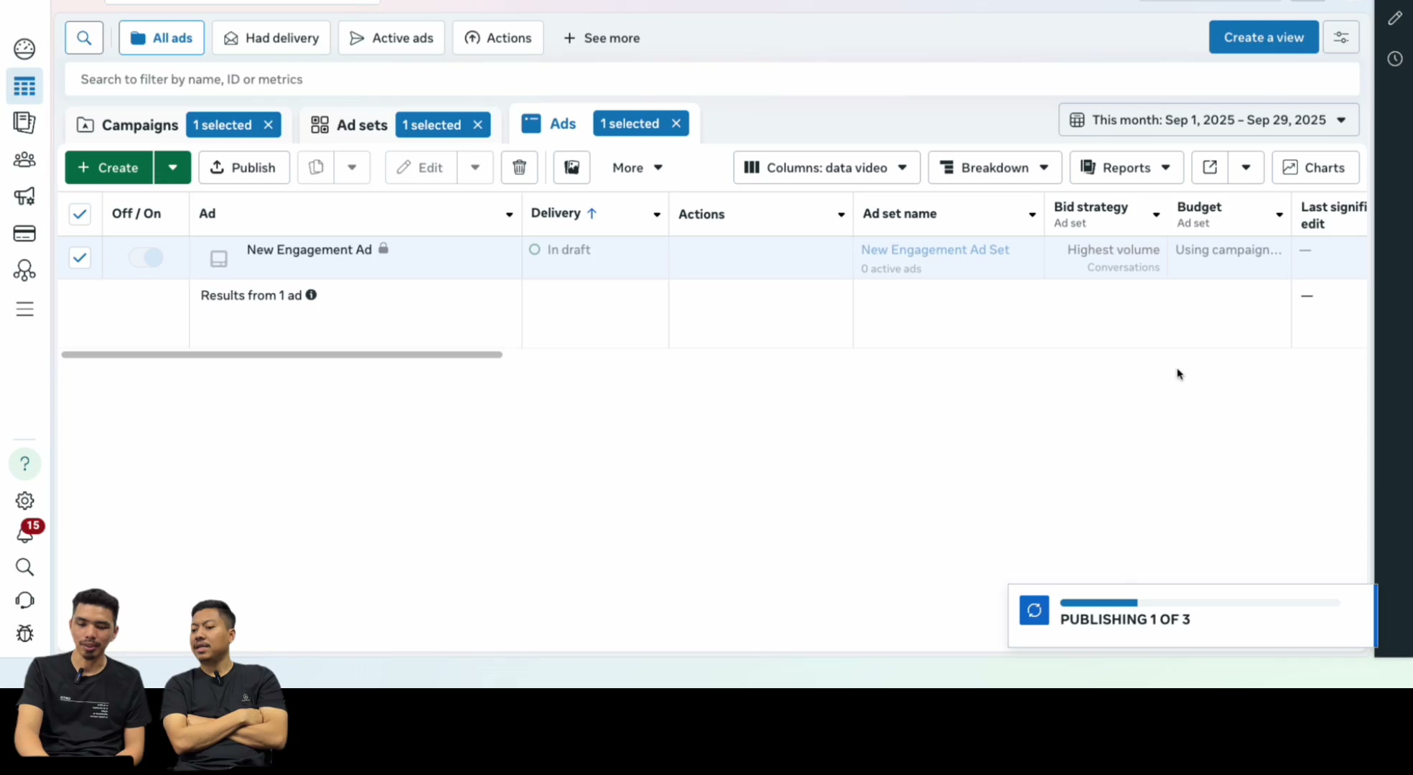
Task: Open the campaigns table grid icon in the sidebar
Action: point(24,86)
